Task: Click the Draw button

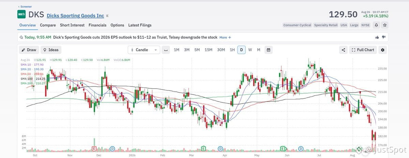Action: pyautogui.click(x=29, y=50)
